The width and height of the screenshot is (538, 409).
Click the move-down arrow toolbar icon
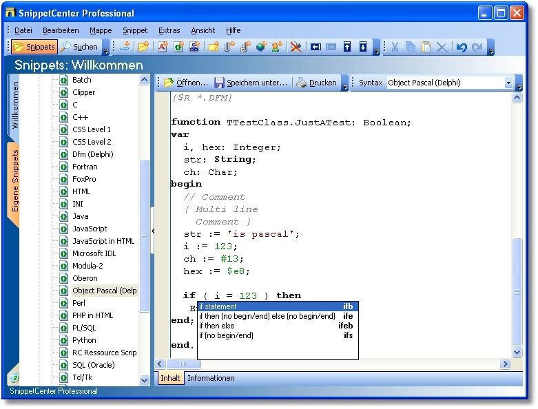[x=362, y=47]
